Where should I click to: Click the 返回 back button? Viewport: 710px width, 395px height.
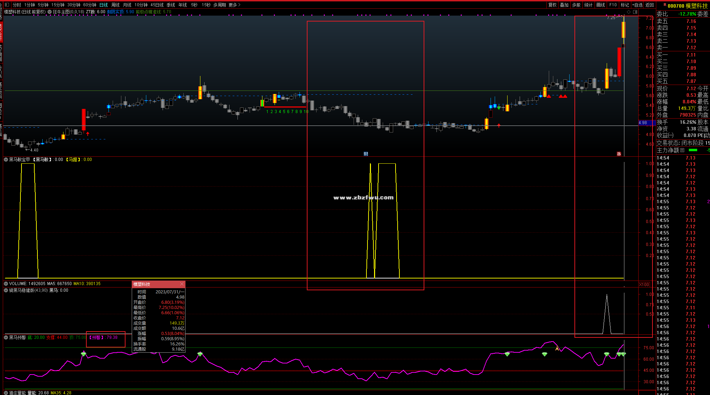(x=650, y=5)
